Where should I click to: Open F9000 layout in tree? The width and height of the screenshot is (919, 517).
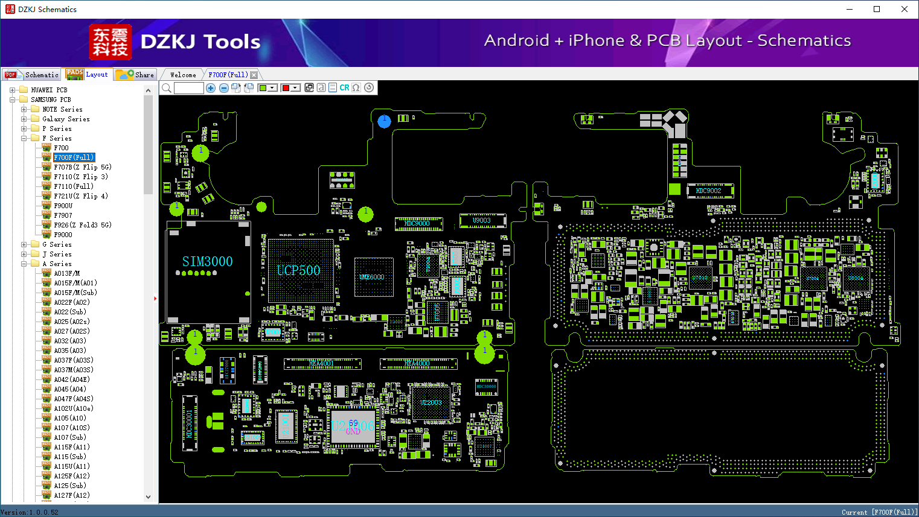(63, 235)
